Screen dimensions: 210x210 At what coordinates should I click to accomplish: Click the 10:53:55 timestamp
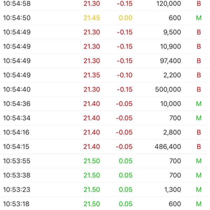click(x=17, y=161)
